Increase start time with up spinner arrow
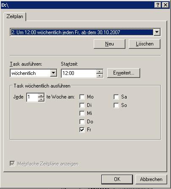The image size is (171, 189). 100,72
